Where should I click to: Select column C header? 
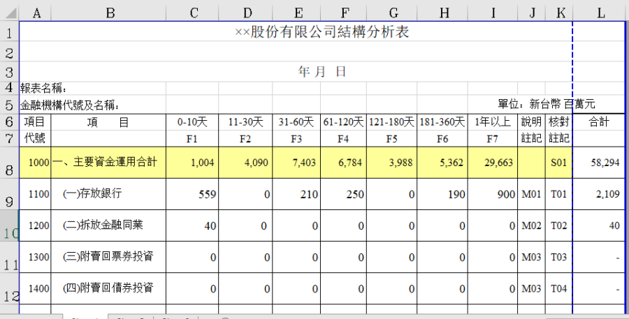point(193,13)
